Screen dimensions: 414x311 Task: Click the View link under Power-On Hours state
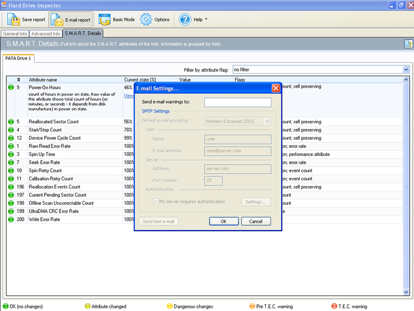[129, 95]
